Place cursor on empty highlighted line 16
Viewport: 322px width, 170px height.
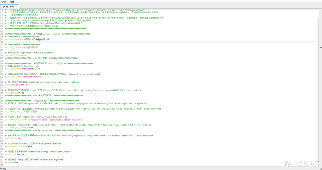(161, 42)
